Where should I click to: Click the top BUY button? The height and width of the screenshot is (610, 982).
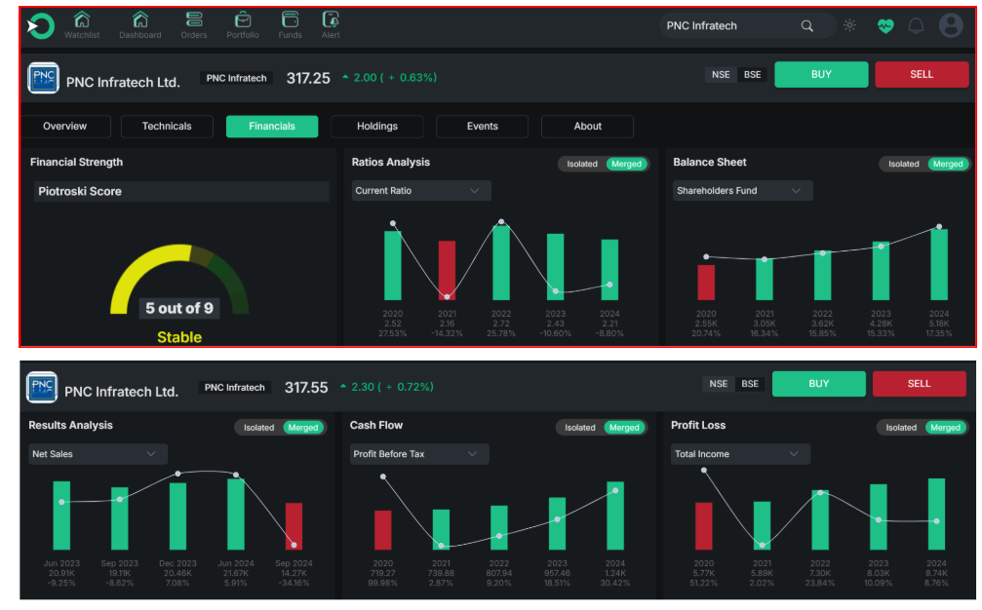tap(821, 74)
